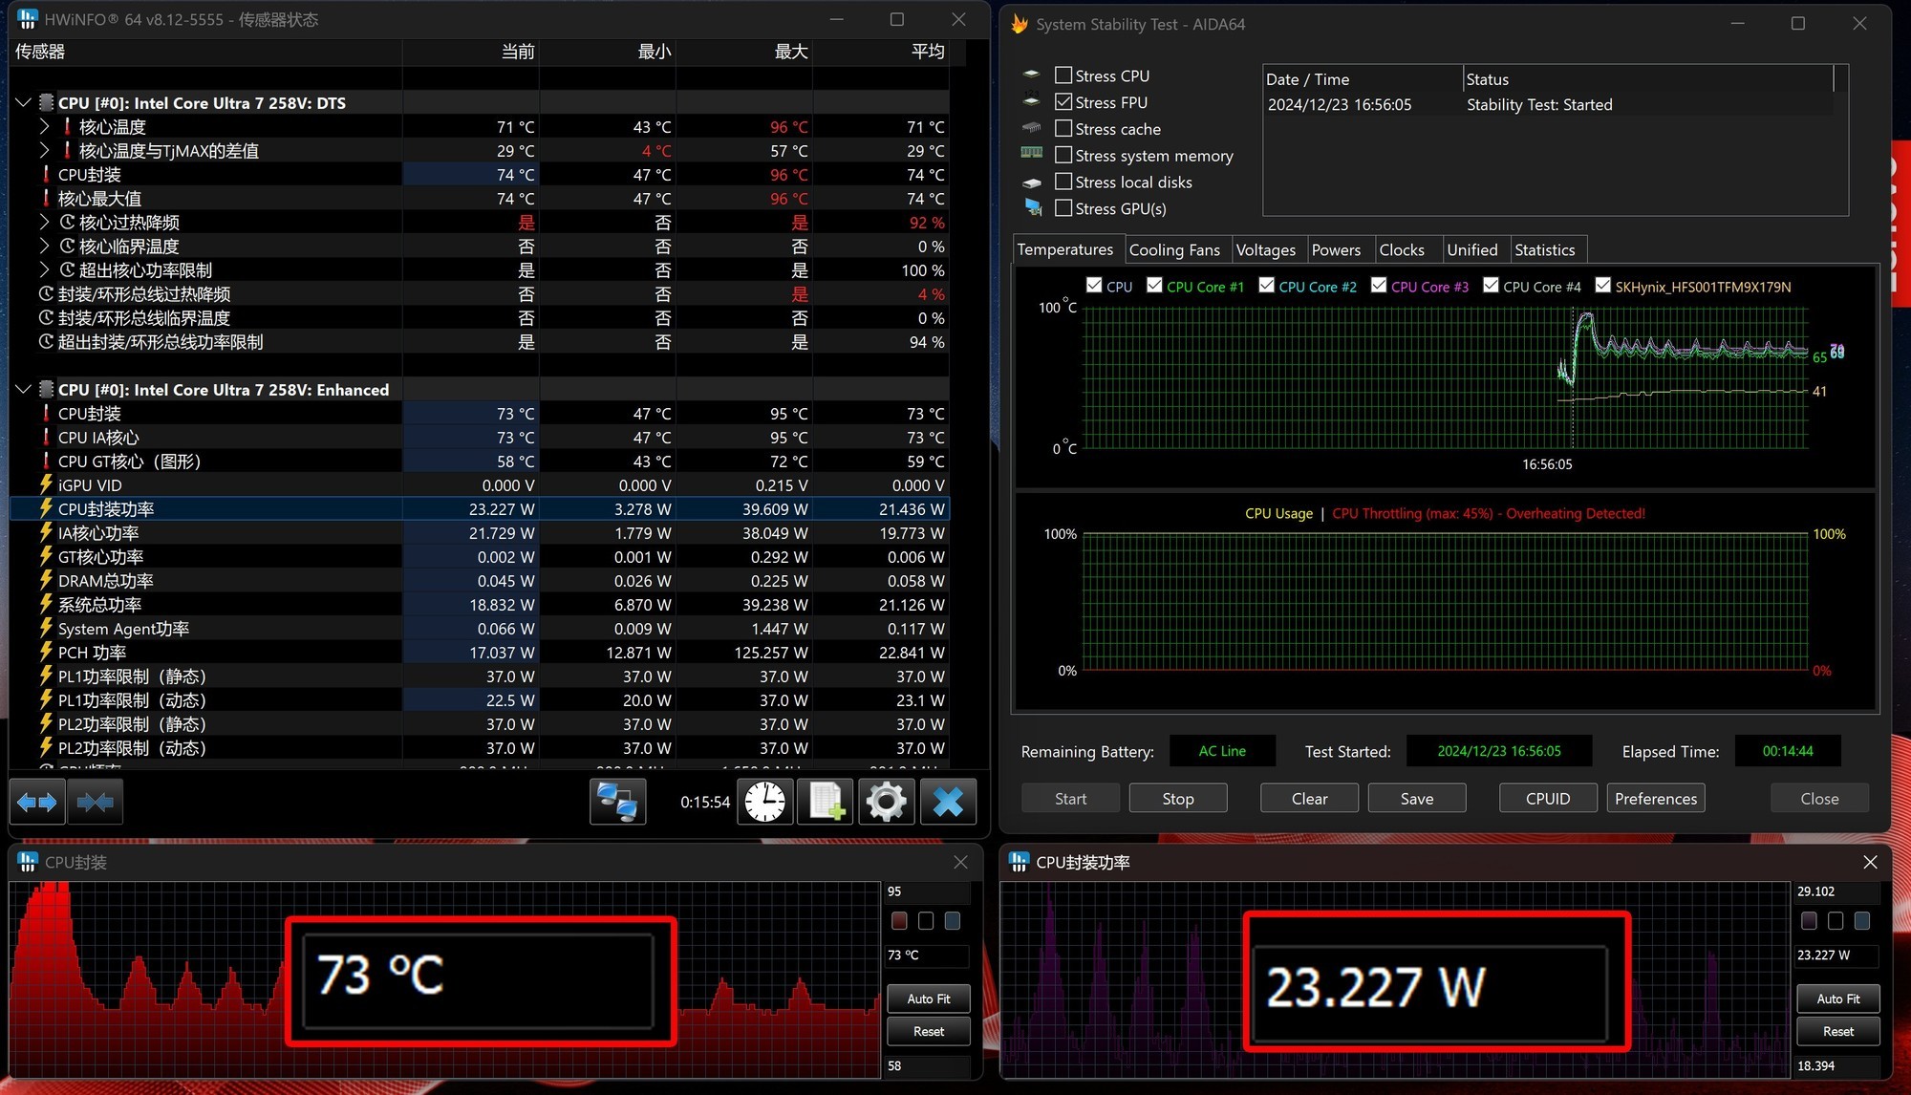Click Auto Fit in CPU封装 graph
Image resolution: width=1911 pixels, height=1095 pixels.
coord(928,998)
